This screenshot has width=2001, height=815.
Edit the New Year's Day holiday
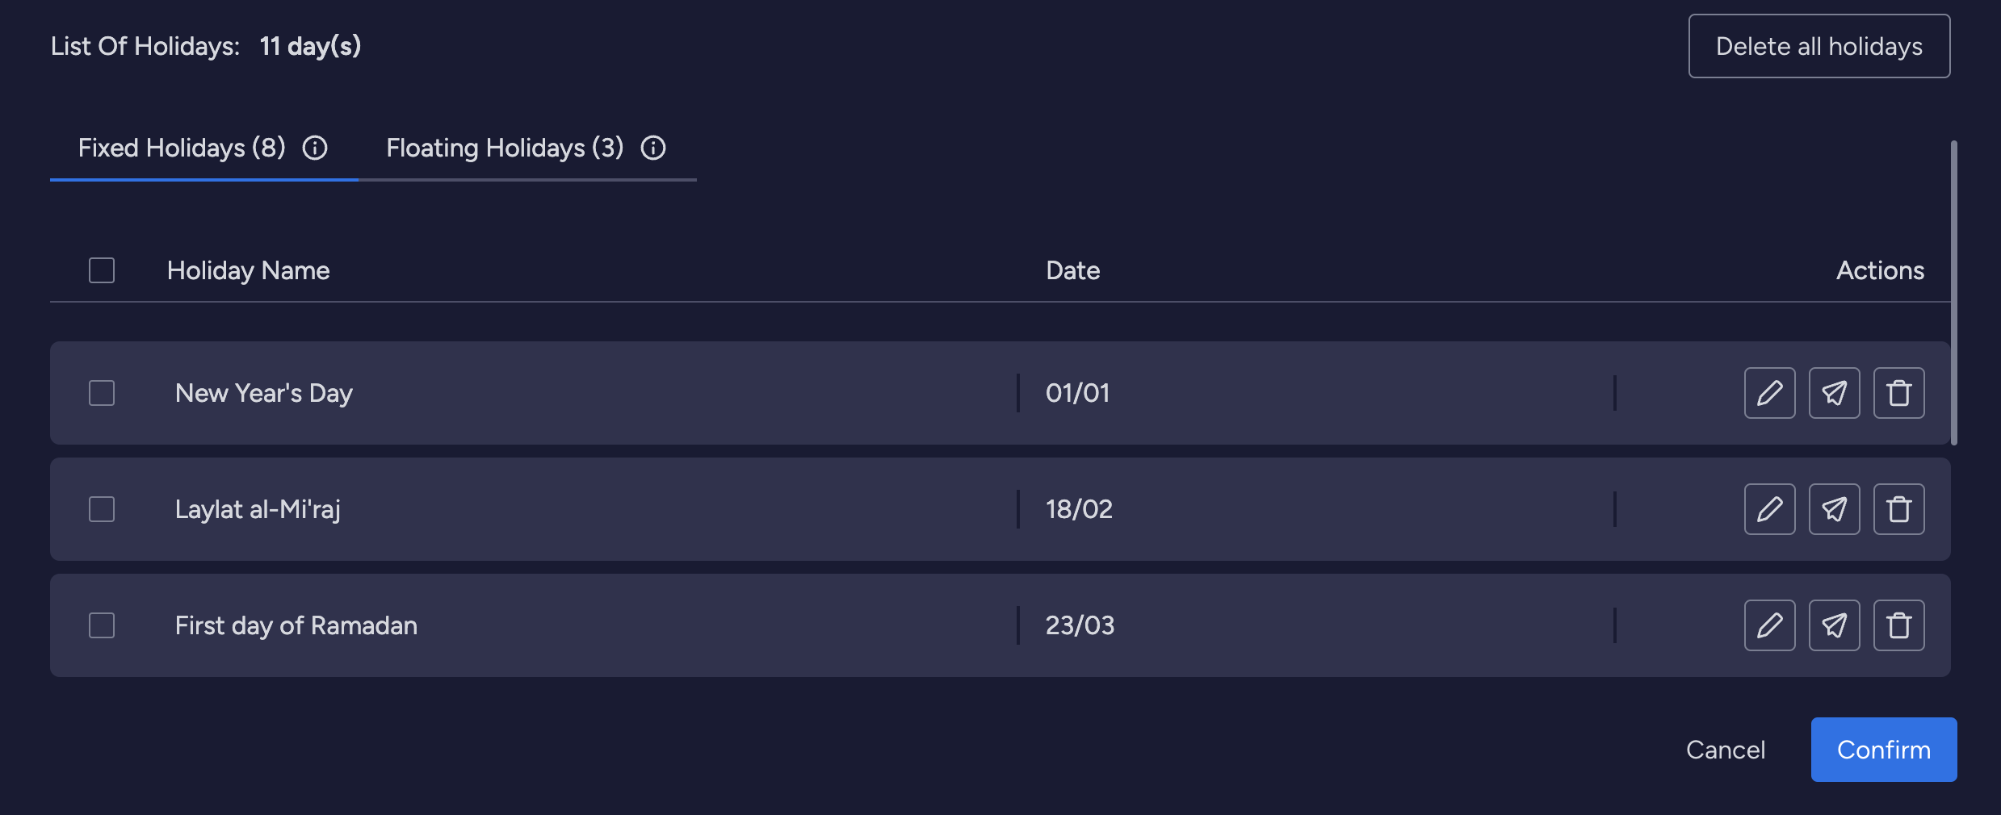[x=1769, y=393]
